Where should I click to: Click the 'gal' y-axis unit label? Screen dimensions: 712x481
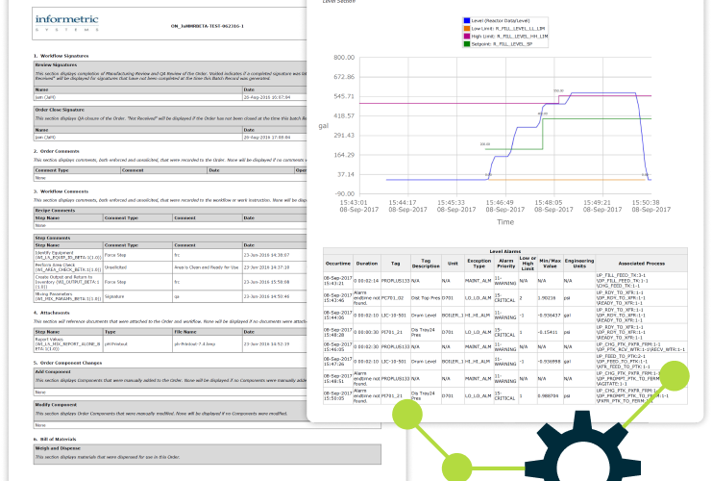pos(323,126)
